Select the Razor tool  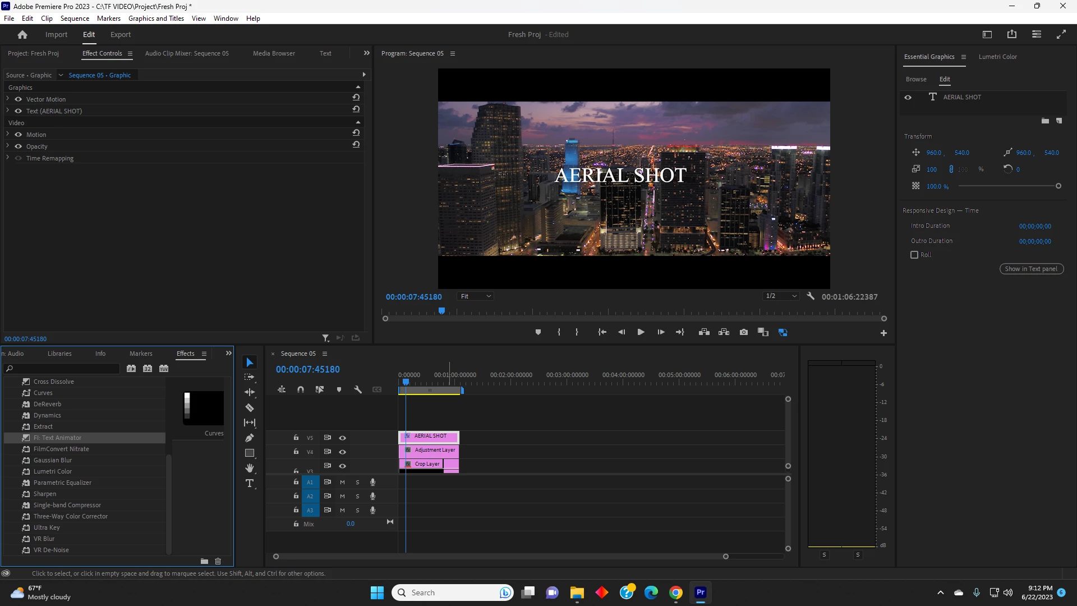250,408
